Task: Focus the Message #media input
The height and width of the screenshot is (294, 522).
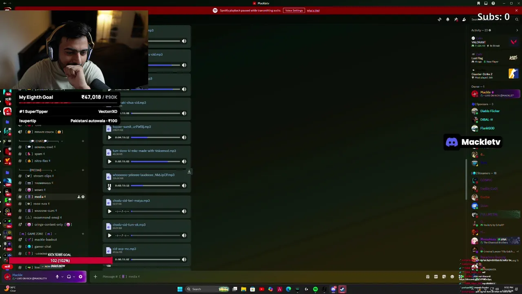Action: 261,277
